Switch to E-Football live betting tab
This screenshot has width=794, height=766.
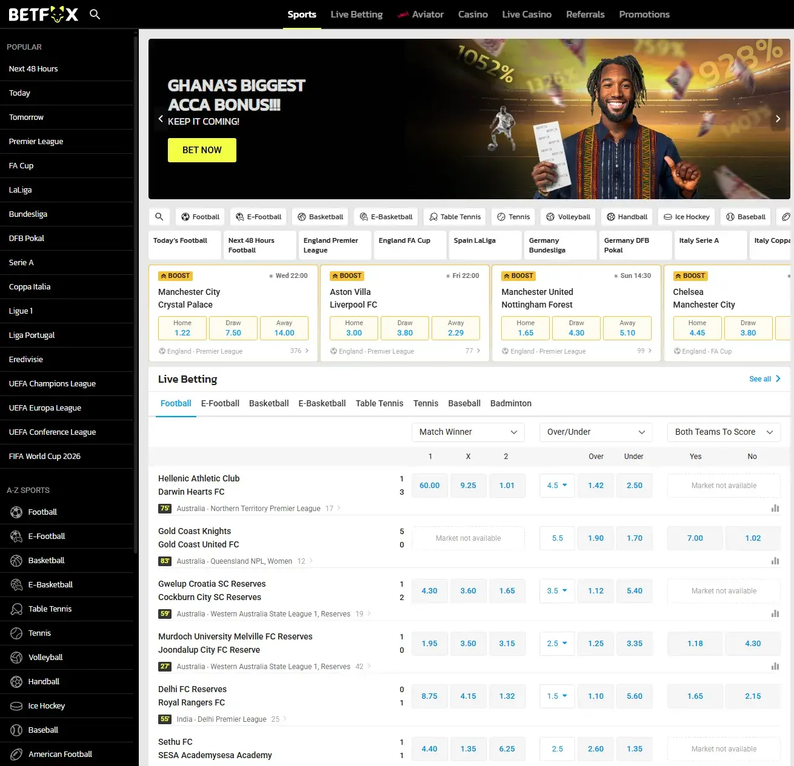tap(220, 403)
